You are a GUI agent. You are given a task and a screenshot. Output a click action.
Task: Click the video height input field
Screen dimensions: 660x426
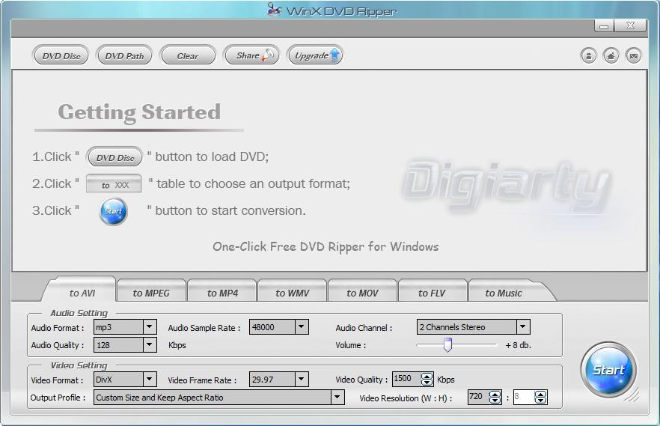(x=524, y=397)
